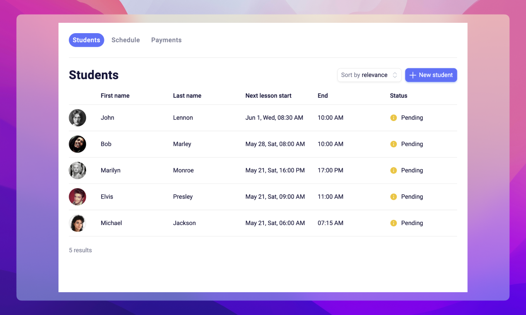Click lesson start May 28, Sat, 08:00 AM
Viewport: 526px width, 315px height.
pyautogui.click(x=275, y=144)
